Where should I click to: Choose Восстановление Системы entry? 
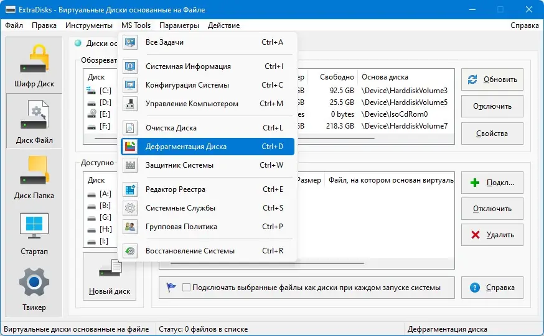(x=207, y=251)
